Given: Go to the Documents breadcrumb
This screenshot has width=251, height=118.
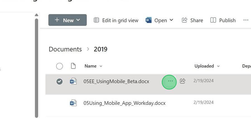Looking at the screenshot, I should point(65,49).
